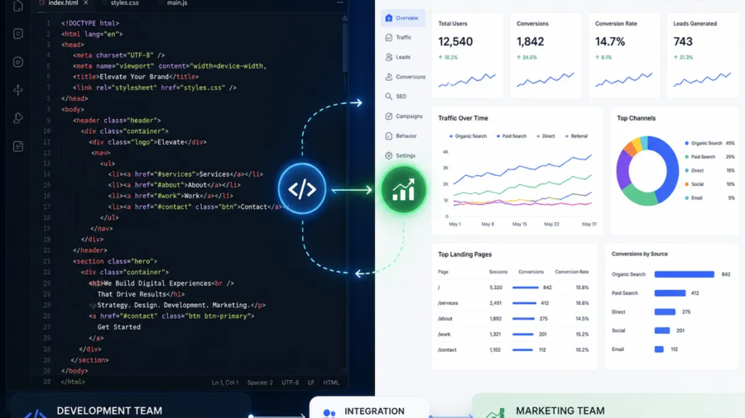Click the second activity bar icon below files
The image size is (745, 418).
click(x=18, y=34)
